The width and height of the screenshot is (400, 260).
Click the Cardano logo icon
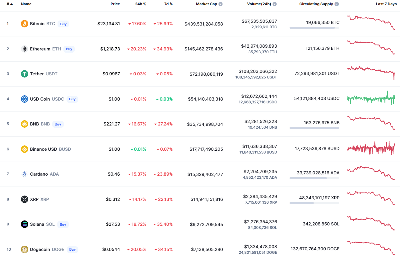(x=24, y=174)
